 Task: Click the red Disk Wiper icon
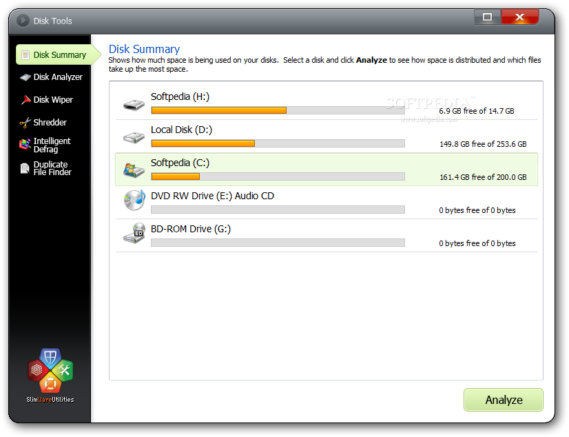25,99
